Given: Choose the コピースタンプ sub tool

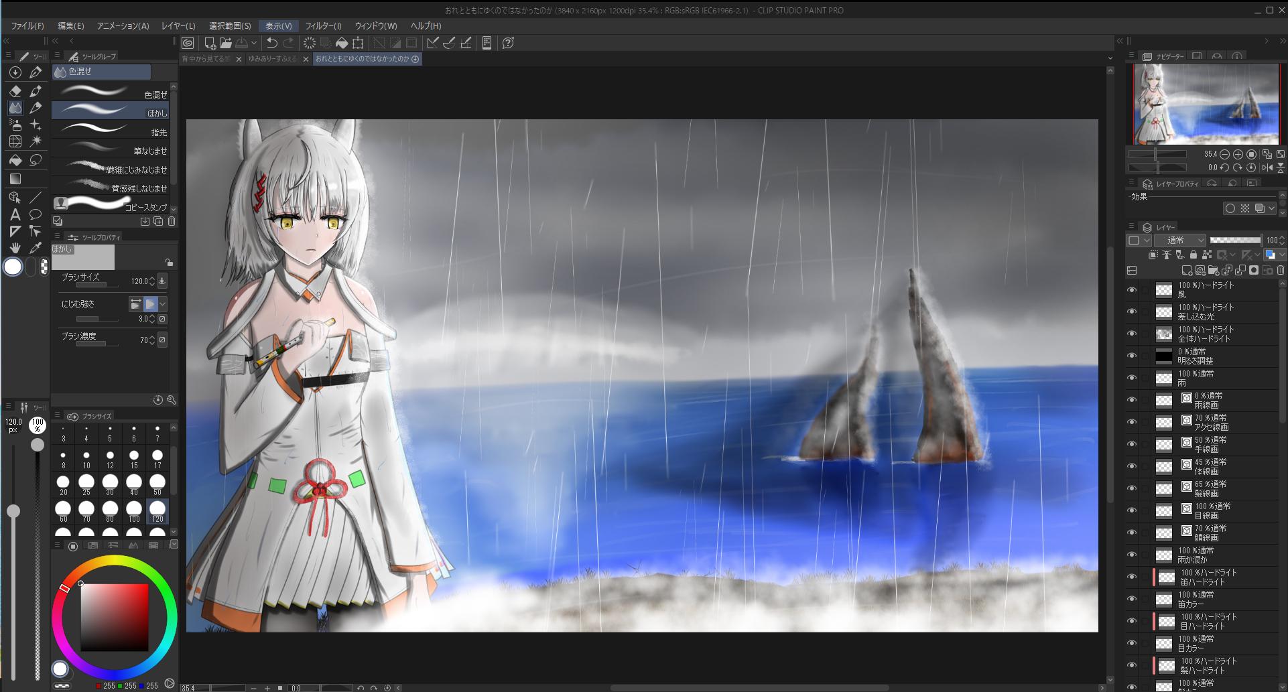Looking at the screenshot, I should 111,204.
